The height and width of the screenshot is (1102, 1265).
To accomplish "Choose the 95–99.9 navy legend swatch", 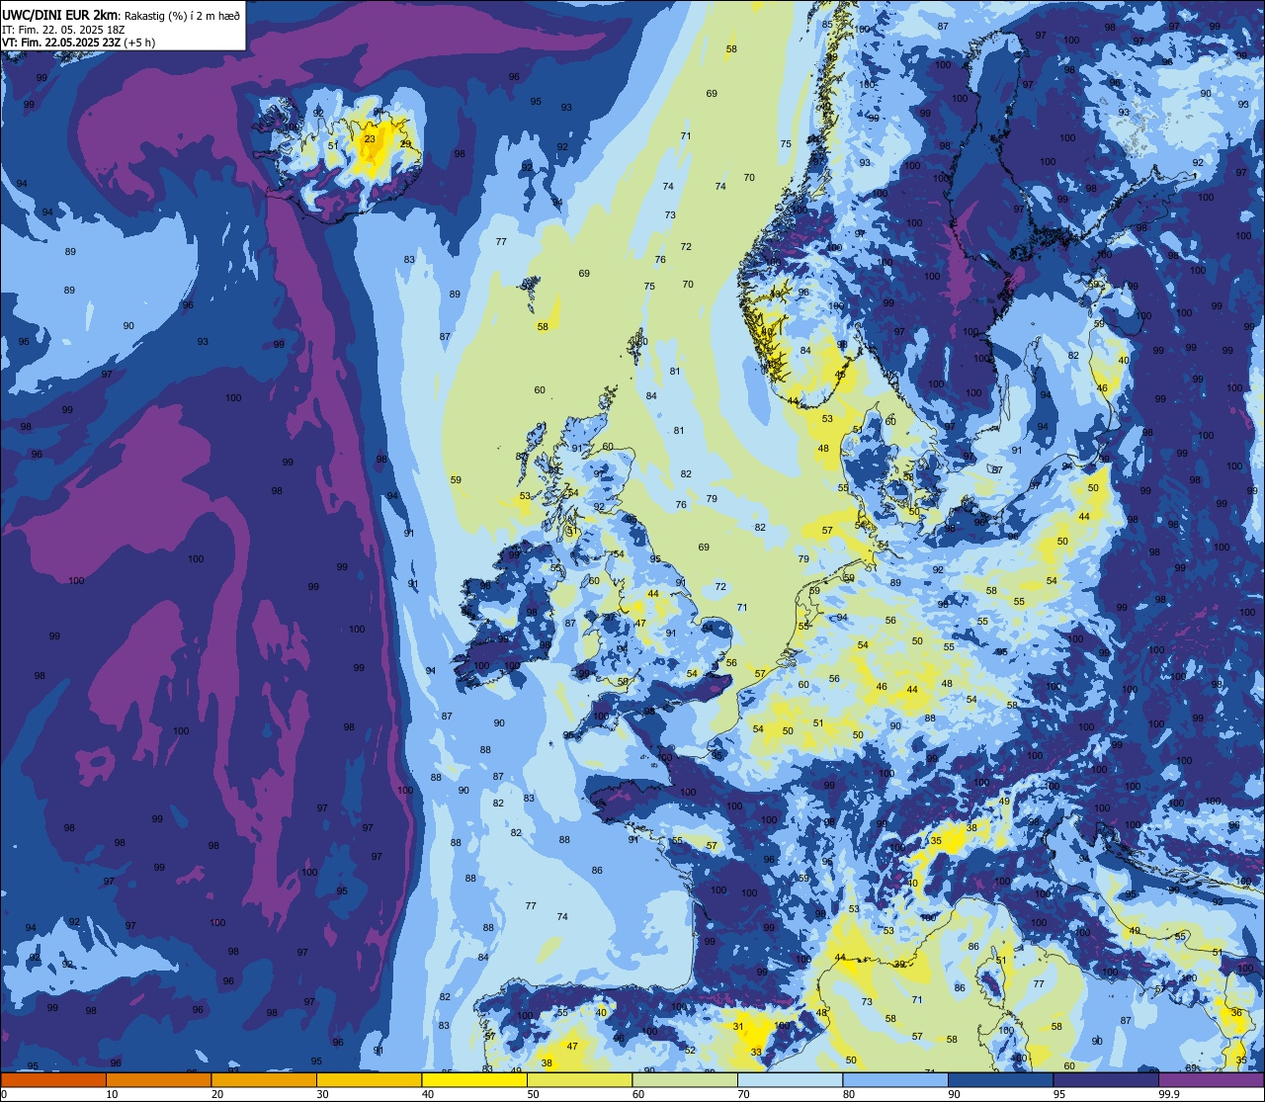I will tap(1105, 1080).
